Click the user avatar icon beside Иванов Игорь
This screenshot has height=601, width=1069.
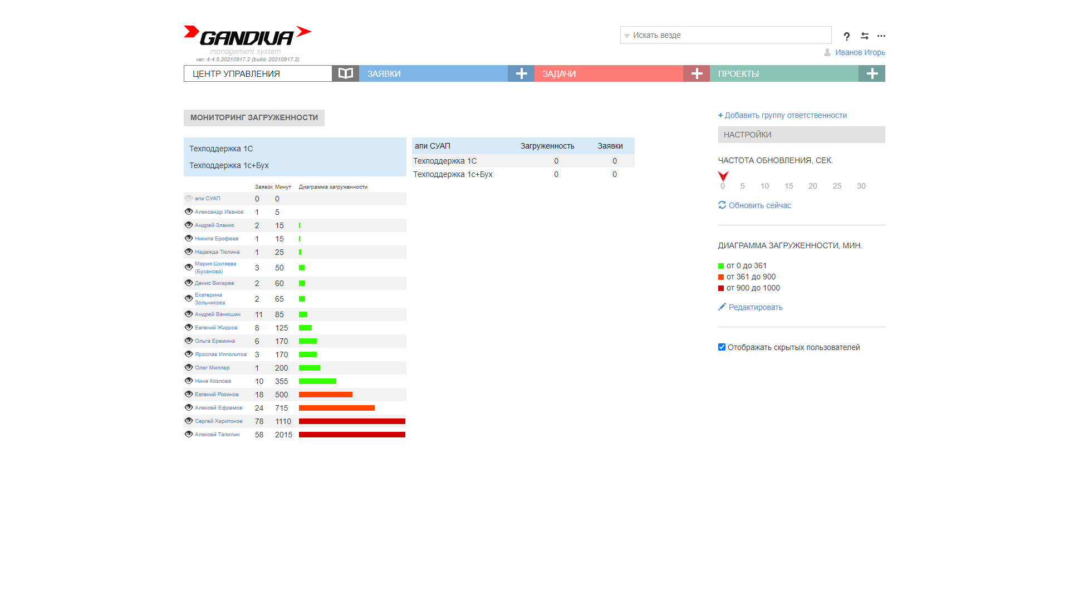(x=827, y=52)
